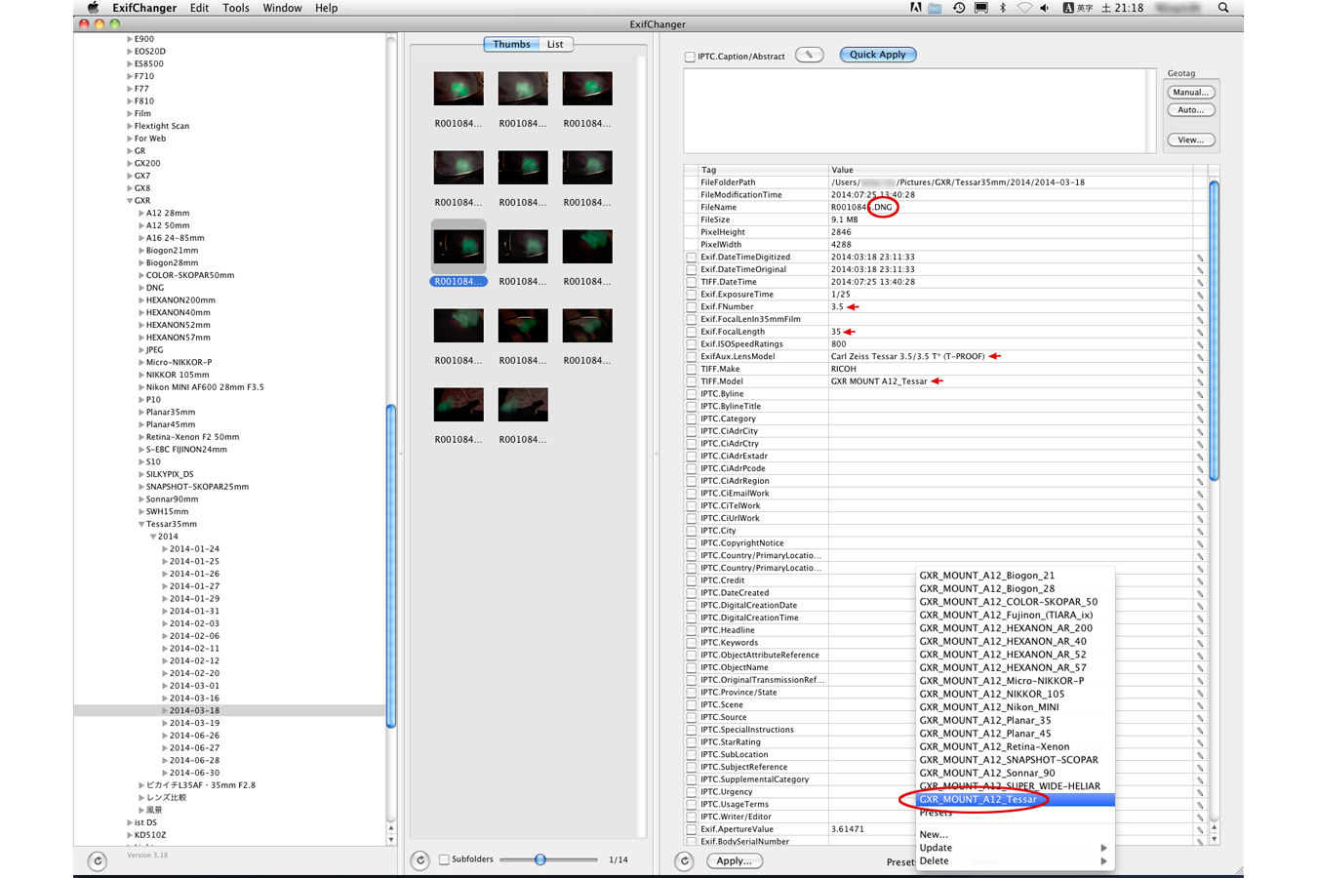The width and height of the screenshot is (1317, 878).
Task: Click the pencil icon for the Exif.ISOSpeedRatings row
Action: point(1200,344)
